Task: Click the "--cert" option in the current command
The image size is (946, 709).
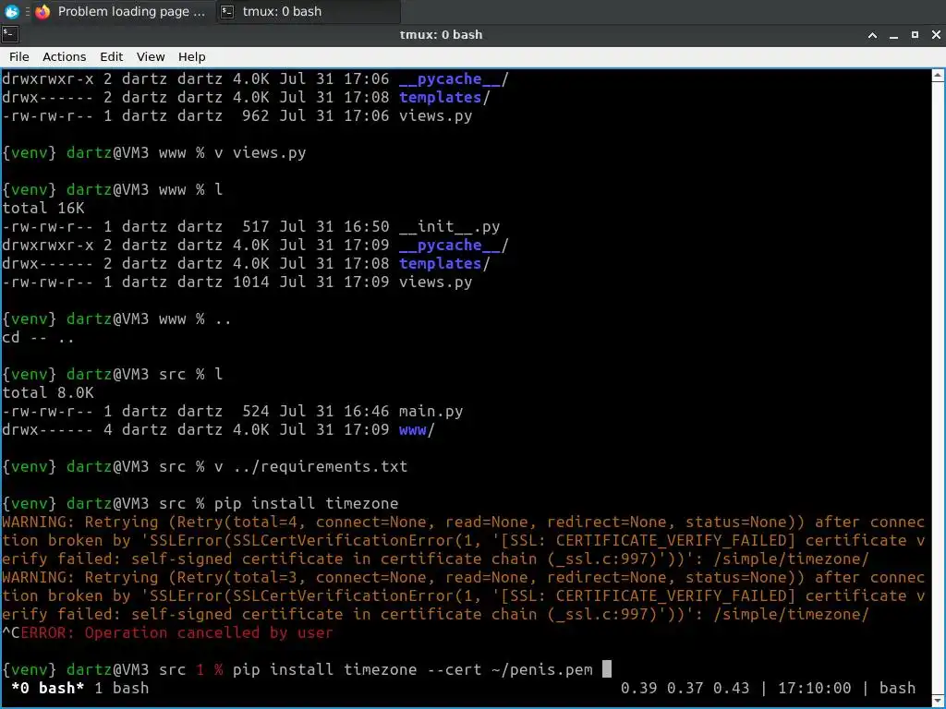Action: point(454,669)
